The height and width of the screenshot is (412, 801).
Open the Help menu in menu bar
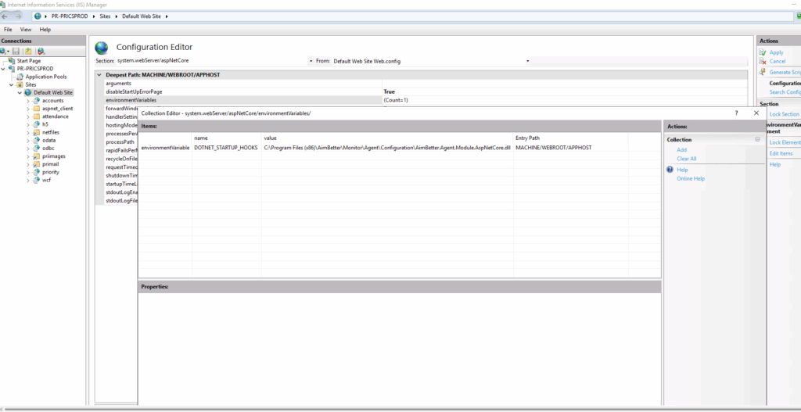(45, 30)
